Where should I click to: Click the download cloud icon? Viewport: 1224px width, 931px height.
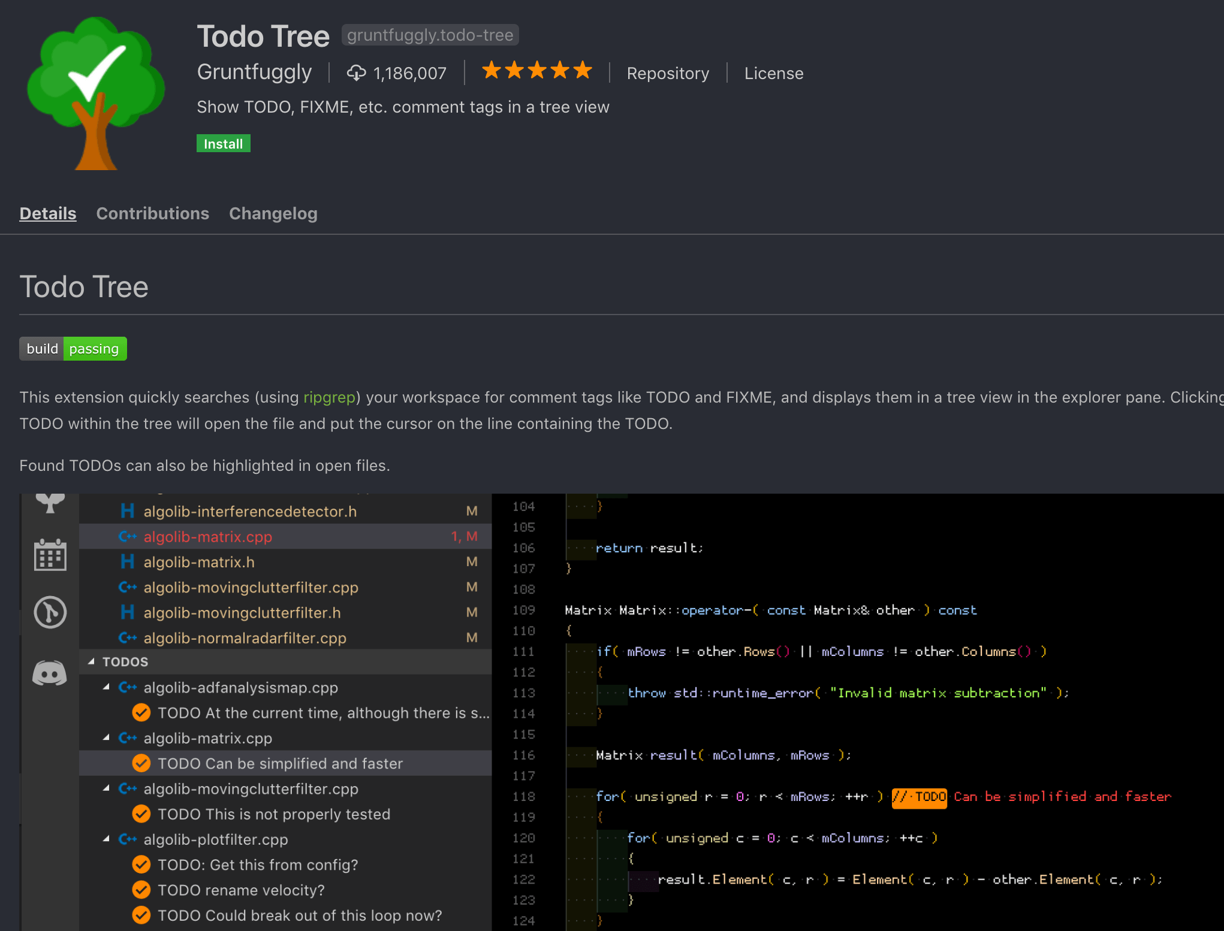(356, 73)
